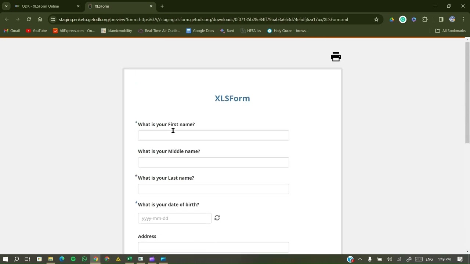
Task: Launch Microsoft Edge from the taskbar
Action: point(62,259)
